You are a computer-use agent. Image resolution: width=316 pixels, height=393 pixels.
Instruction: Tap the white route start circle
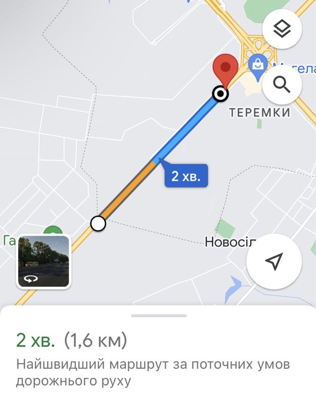pos(98,224)
